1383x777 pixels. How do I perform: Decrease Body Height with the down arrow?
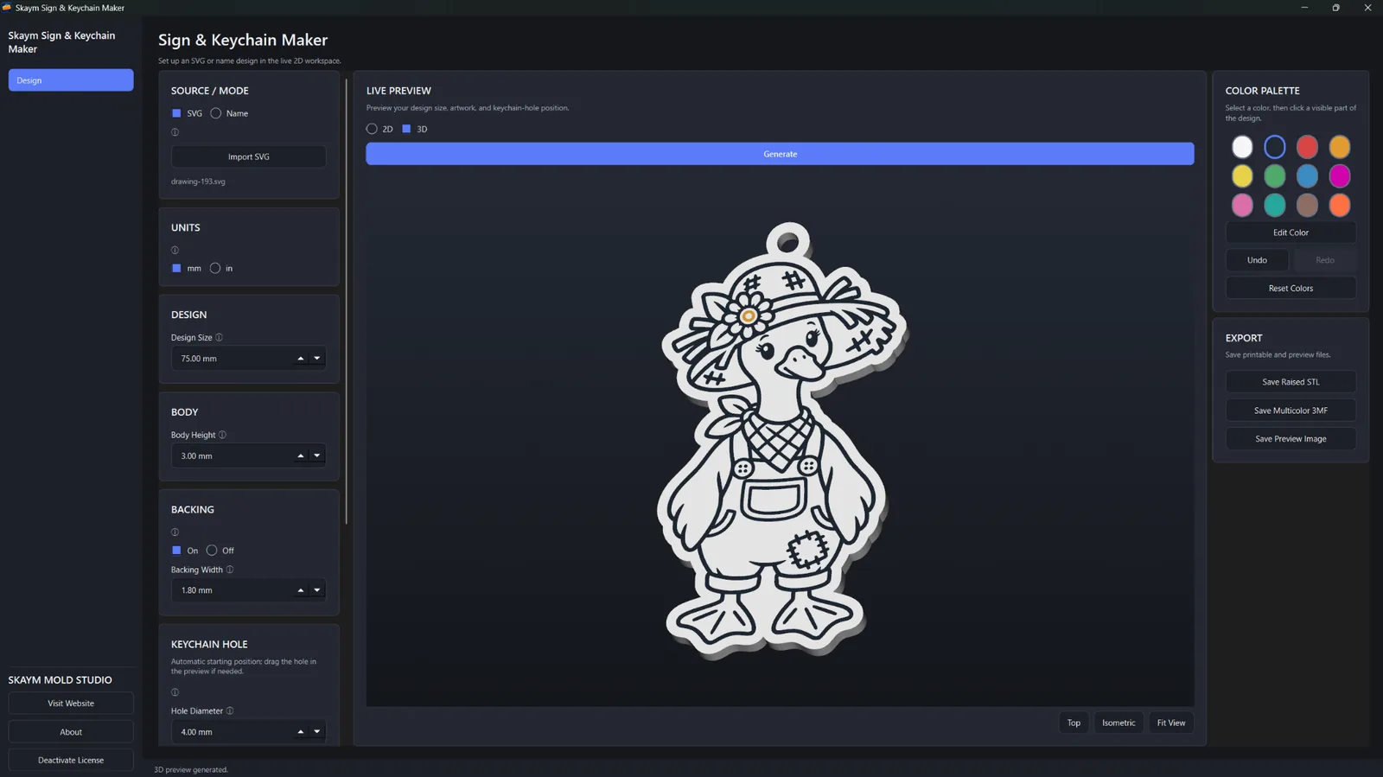[x=317, y=455]
